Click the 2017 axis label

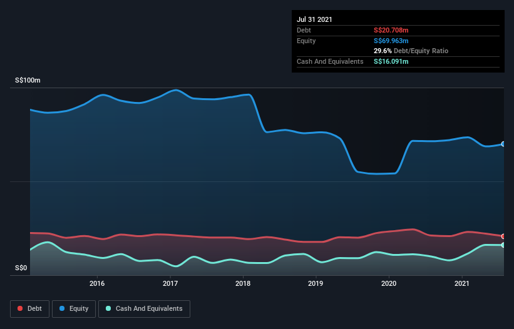click(x=170, y=283)
